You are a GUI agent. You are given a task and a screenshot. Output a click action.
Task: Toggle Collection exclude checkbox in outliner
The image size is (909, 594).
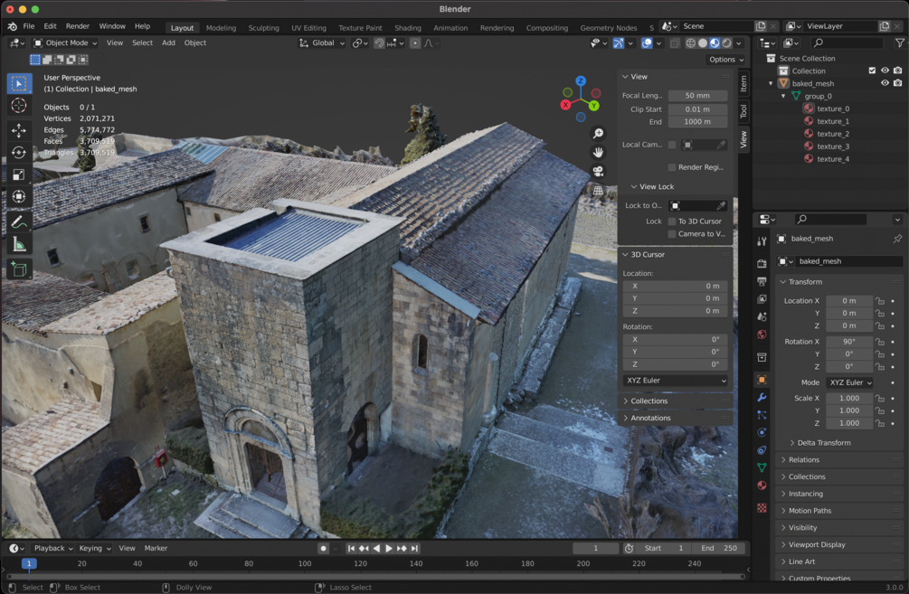[x=872, y=71]
